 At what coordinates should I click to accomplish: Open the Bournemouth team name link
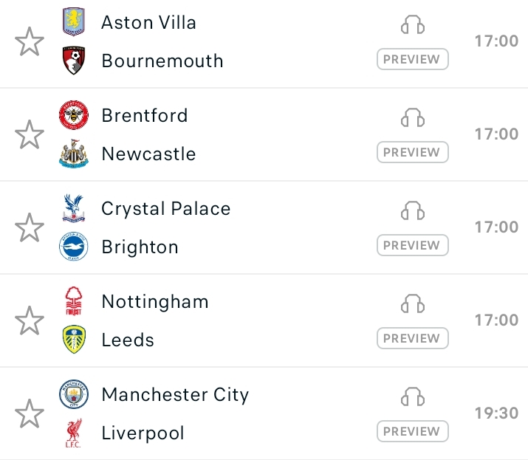click(162, 61)
